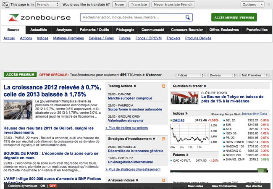
Task: Open the Quotidien du trader RSS icon
Action: (x=265, y=86)
